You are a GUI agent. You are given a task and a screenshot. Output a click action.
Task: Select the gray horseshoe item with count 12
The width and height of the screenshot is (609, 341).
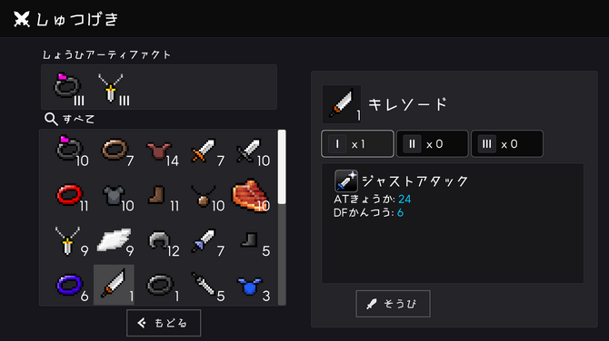coord(159,239)
